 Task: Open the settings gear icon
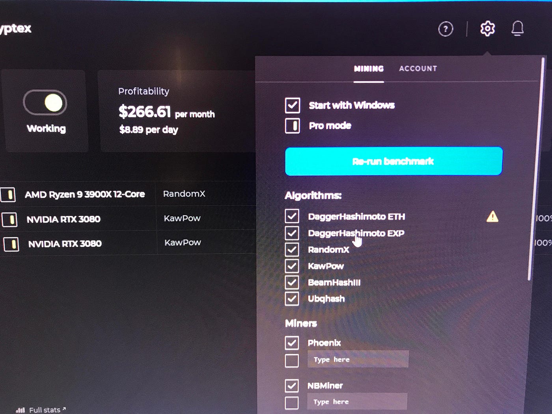(x=487, y=28)
